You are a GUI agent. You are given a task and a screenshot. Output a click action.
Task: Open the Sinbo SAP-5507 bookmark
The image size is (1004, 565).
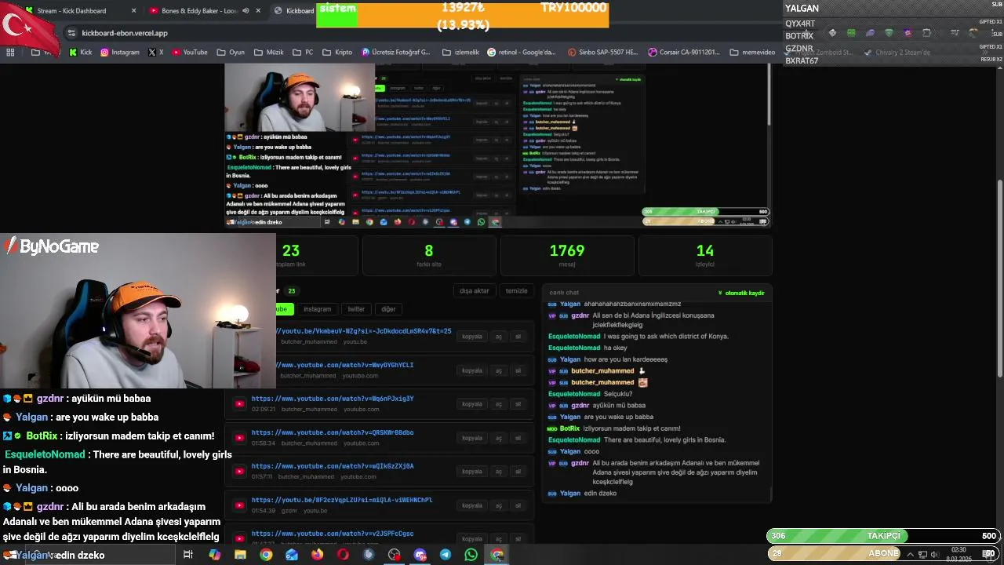coord(602,53)
